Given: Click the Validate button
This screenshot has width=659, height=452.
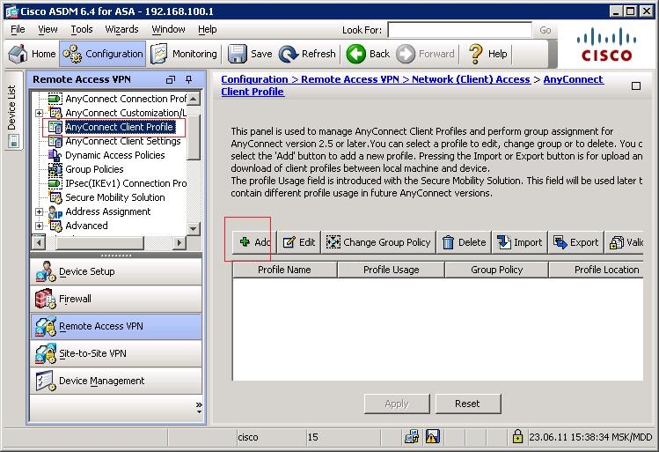Looking at the screenshot, I should click(625, 242).
